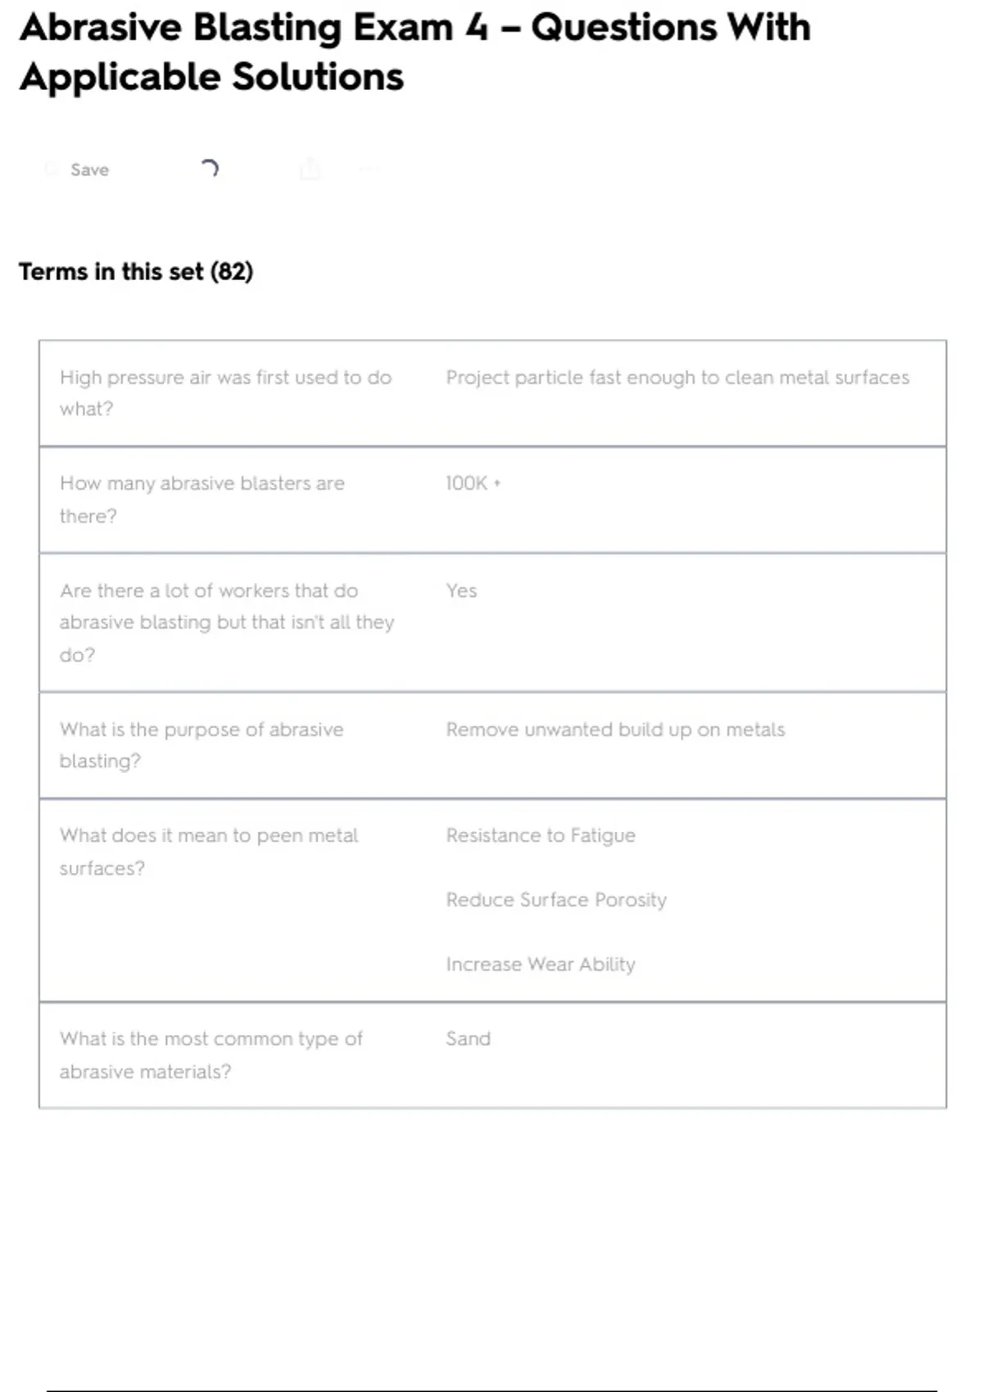Select the 'Are there a lot of workers' question
This screenshot has width=983, height=1392.
(226, 622)
